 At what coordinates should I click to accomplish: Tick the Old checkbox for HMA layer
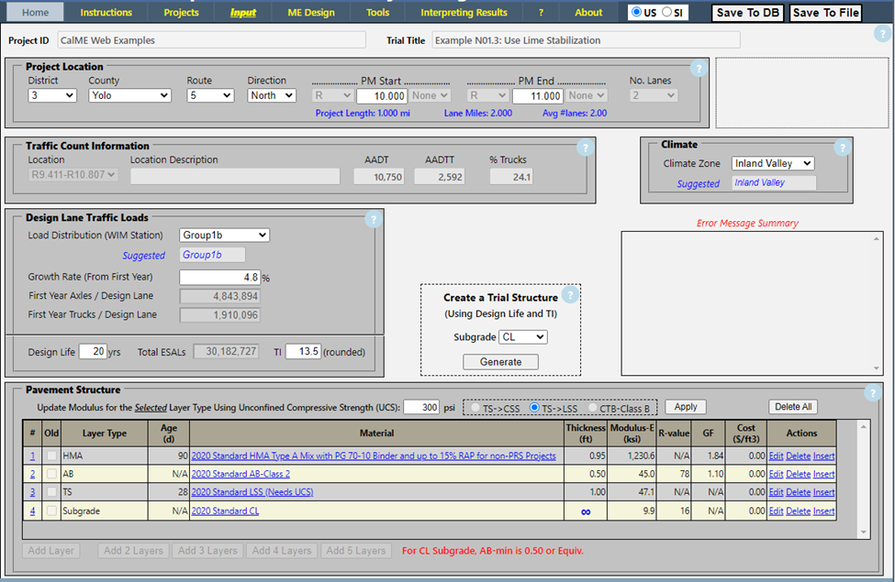(x=52, y=456)
